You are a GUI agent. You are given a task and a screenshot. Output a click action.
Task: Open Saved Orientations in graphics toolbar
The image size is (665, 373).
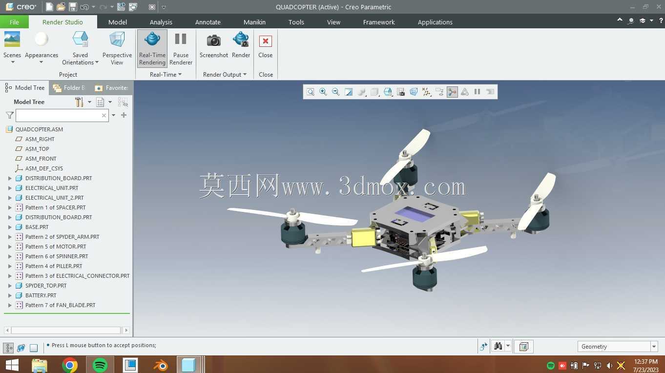pyautogui.click(x=388, y=92)
